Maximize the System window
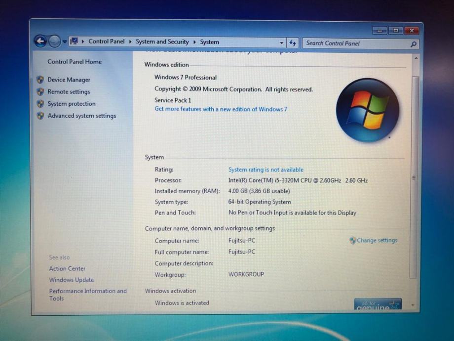This screenshot has height=341, width=454. (395, 31)
